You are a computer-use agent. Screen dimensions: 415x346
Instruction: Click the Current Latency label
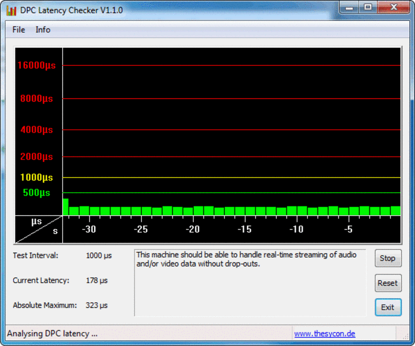tap(41, 280)
